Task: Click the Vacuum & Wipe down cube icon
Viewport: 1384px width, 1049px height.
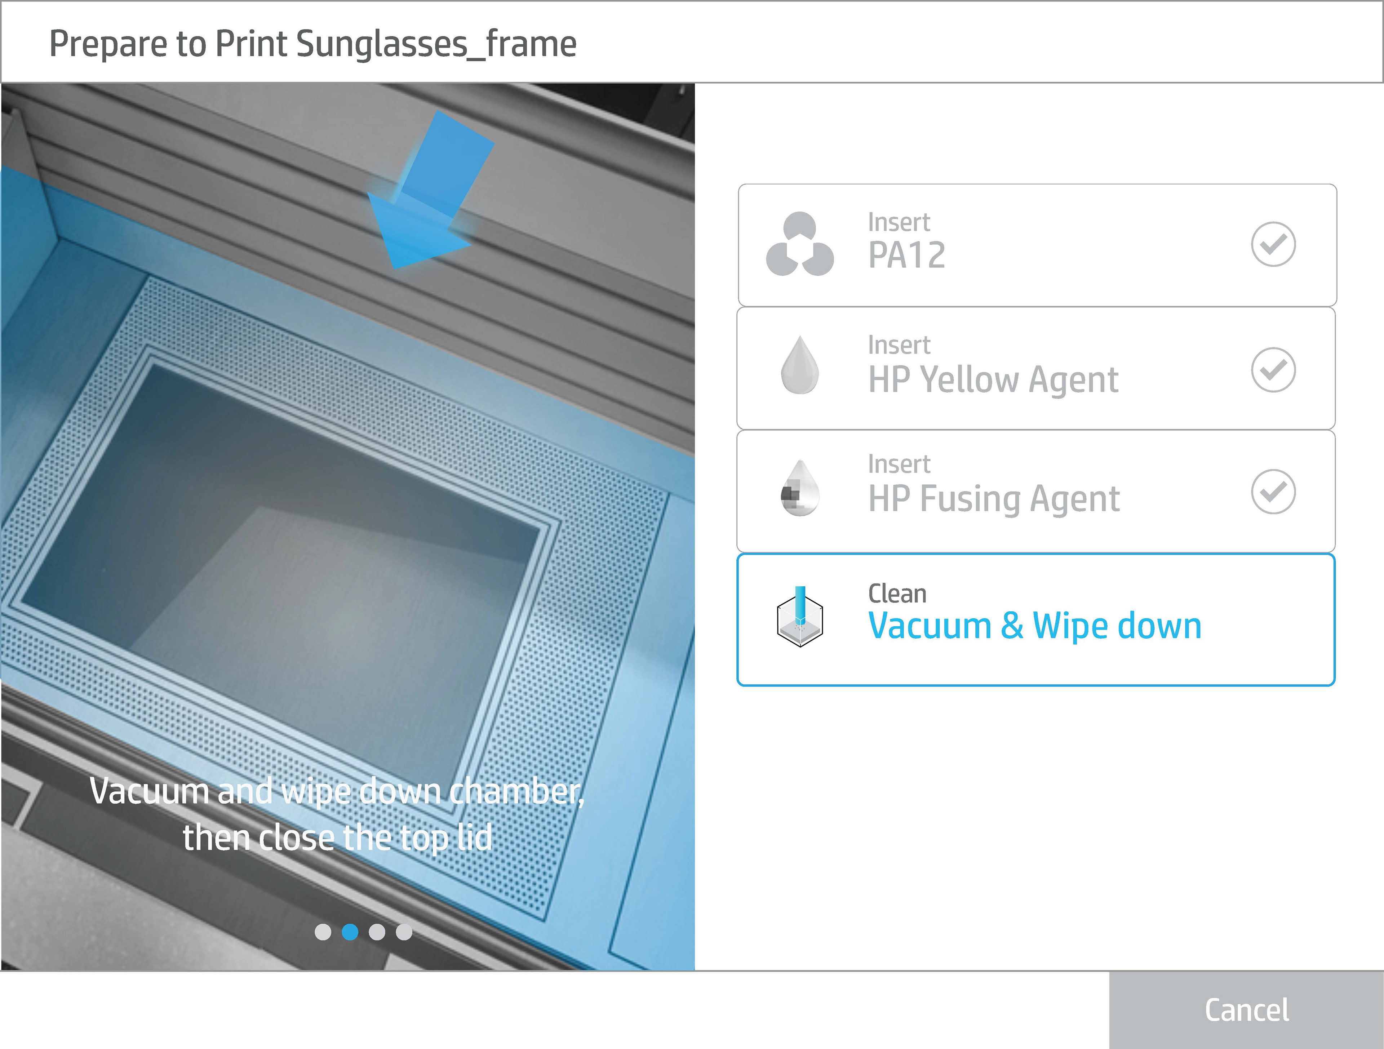Action: (800, 617)
